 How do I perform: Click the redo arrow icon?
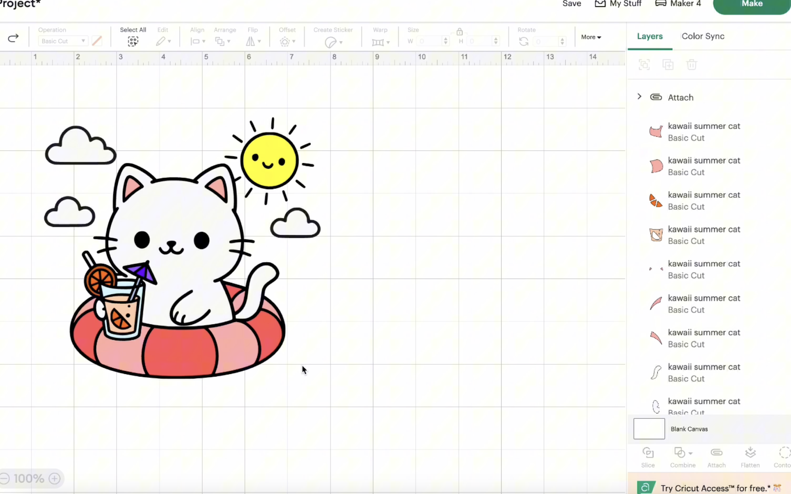pyautogui.click(x=13, y=38)
